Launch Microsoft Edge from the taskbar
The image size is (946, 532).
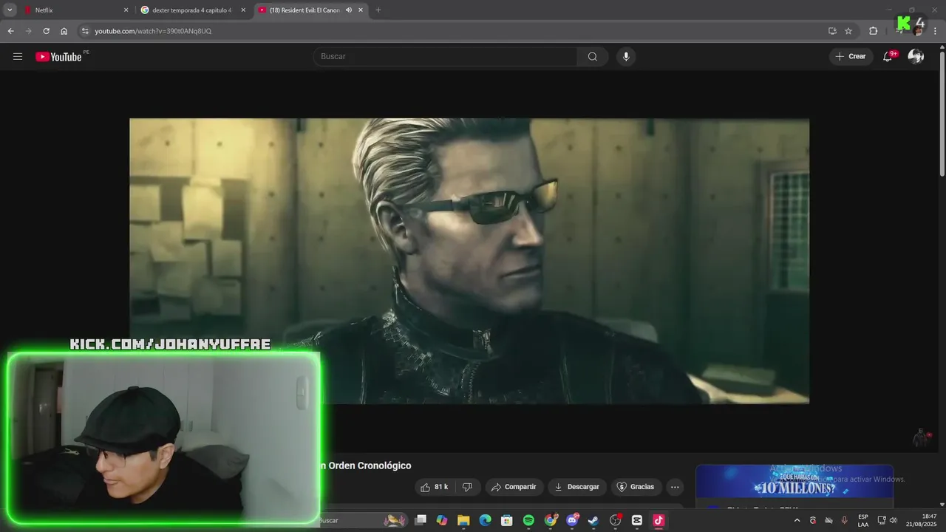click(x=485, y=520)
